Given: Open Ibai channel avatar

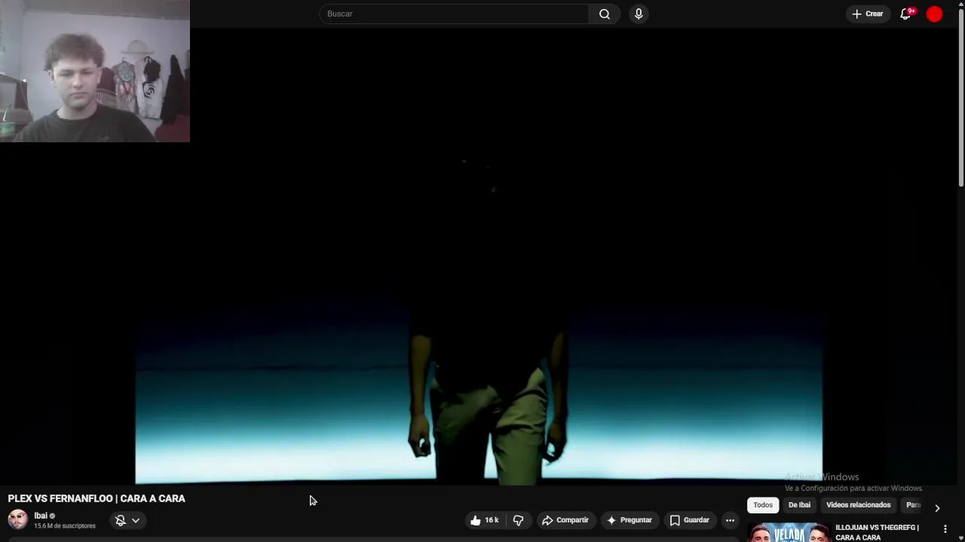Looking at the screenshot, I should (x=17, y=519).
